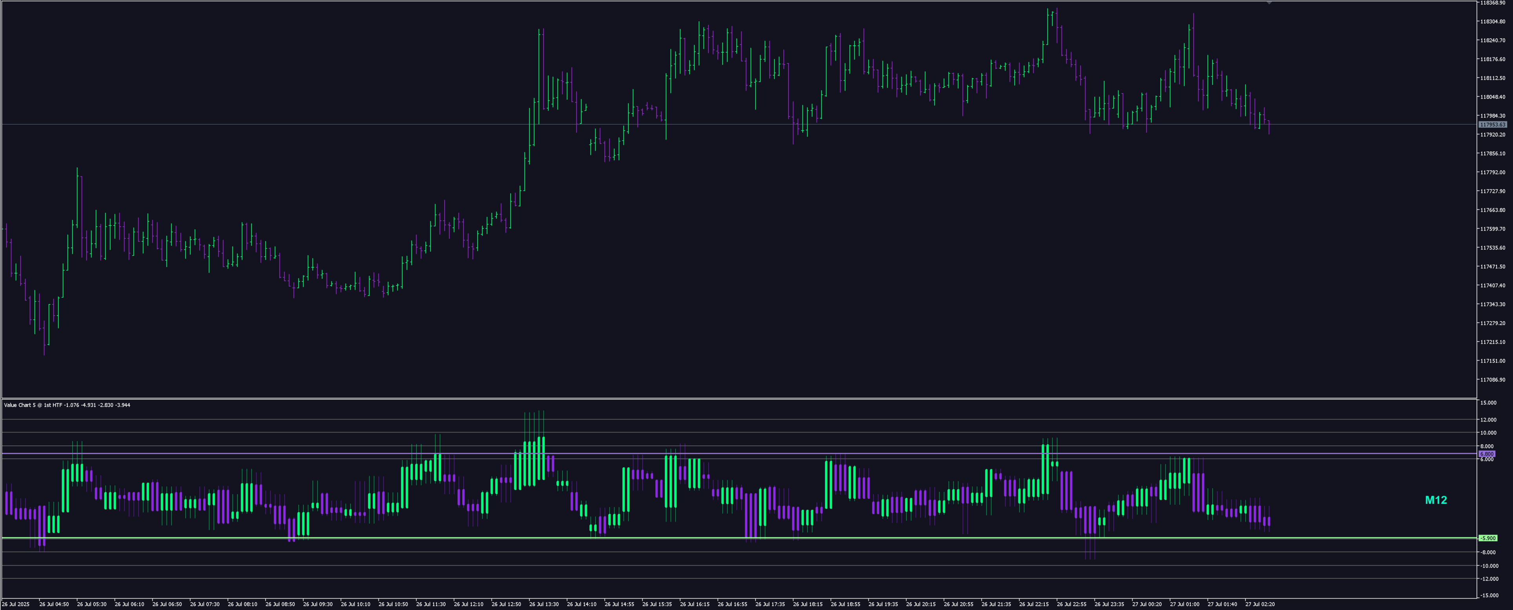1513x610 pixels.
Task: Click the 26 Jul 13:30 time label
Action: [x=544, y=604]
